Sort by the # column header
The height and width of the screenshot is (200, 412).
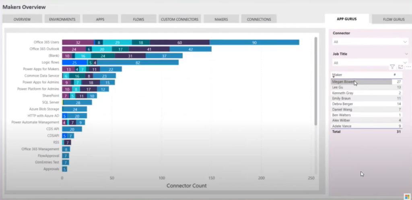[x=395, y=75]
